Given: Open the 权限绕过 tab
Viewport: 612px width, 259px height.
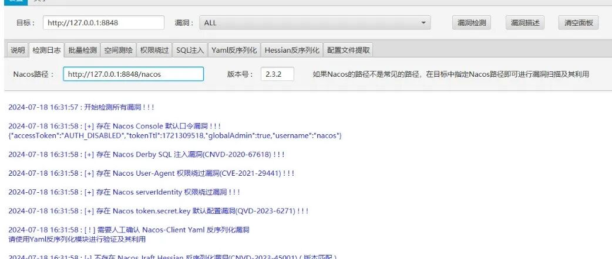Looking at the screenshot, I should point(154,50).
